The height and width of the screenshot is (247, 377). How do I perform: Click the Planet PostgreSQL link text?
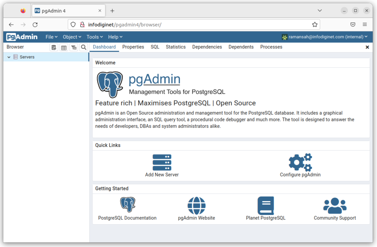click(x=266, y=218)
